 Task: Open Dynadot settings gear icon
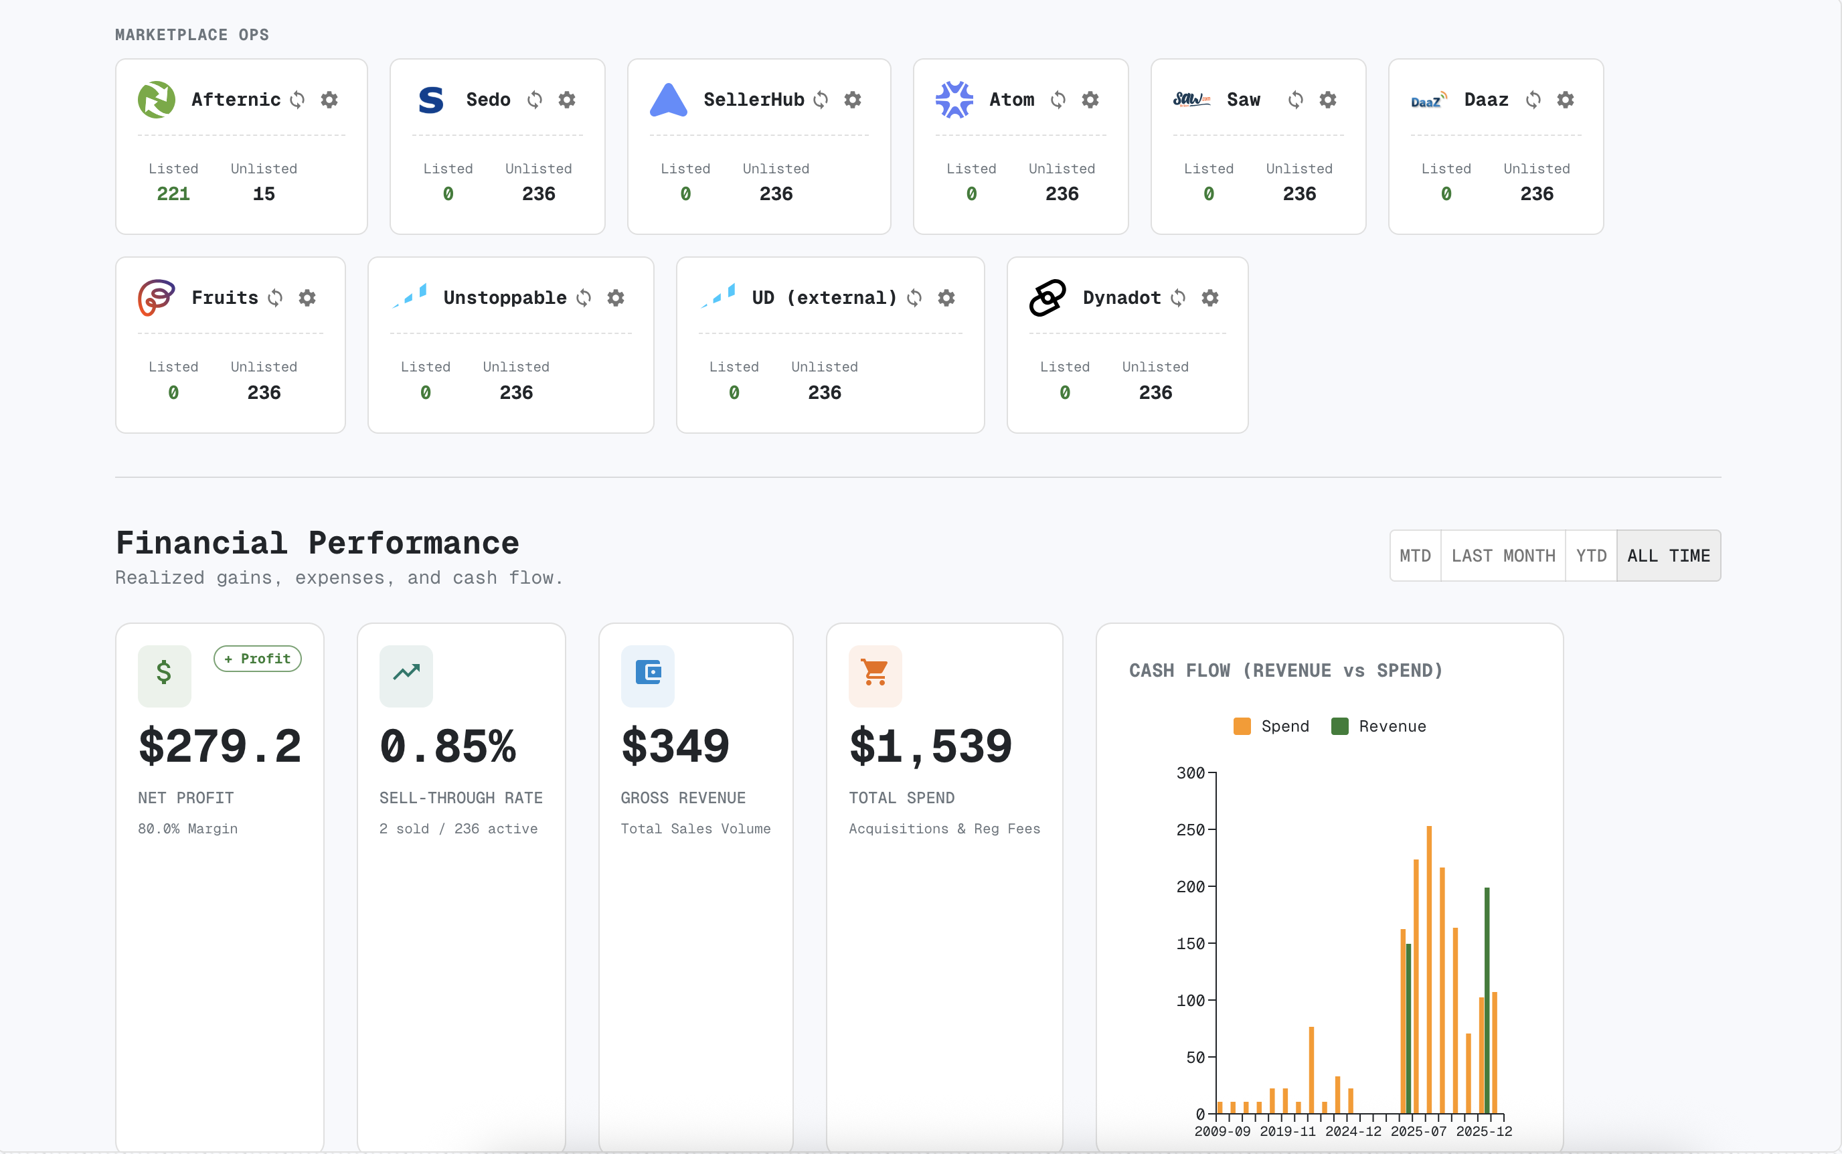[x=1210, y=298]
